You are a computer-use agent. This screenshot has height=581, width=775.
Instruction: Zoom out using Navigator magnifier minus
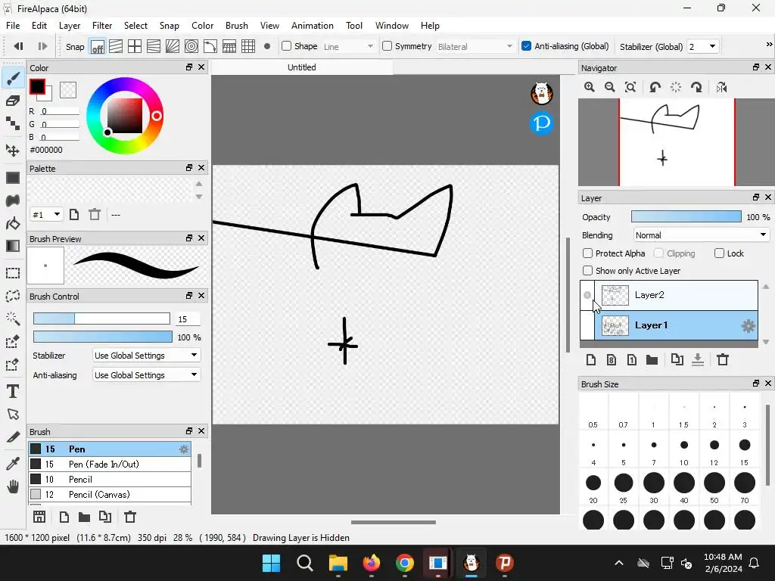pyautogui.click(x=610, y=88)
